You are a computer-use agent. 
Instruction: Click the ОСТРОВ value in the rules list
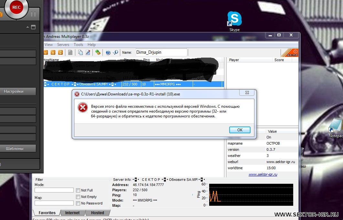[x=273, y=143]
